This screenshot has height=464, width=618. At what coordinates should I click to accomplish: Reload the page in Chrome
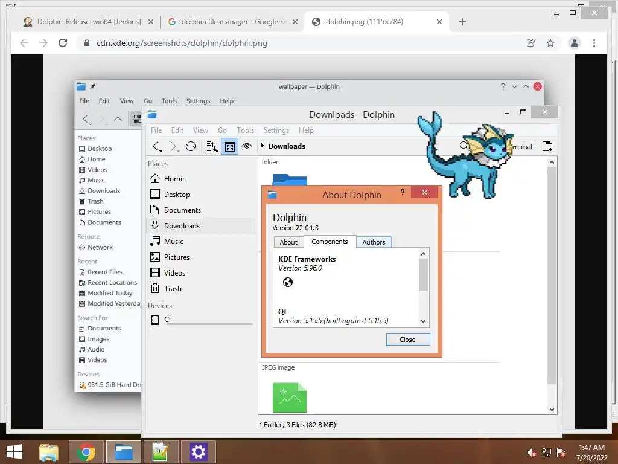point(63,43)
